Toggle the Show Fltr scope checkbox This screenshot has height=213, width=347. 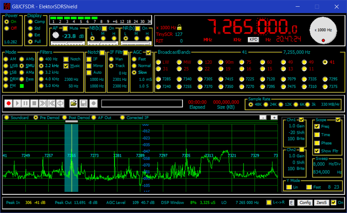click(317, 151)
